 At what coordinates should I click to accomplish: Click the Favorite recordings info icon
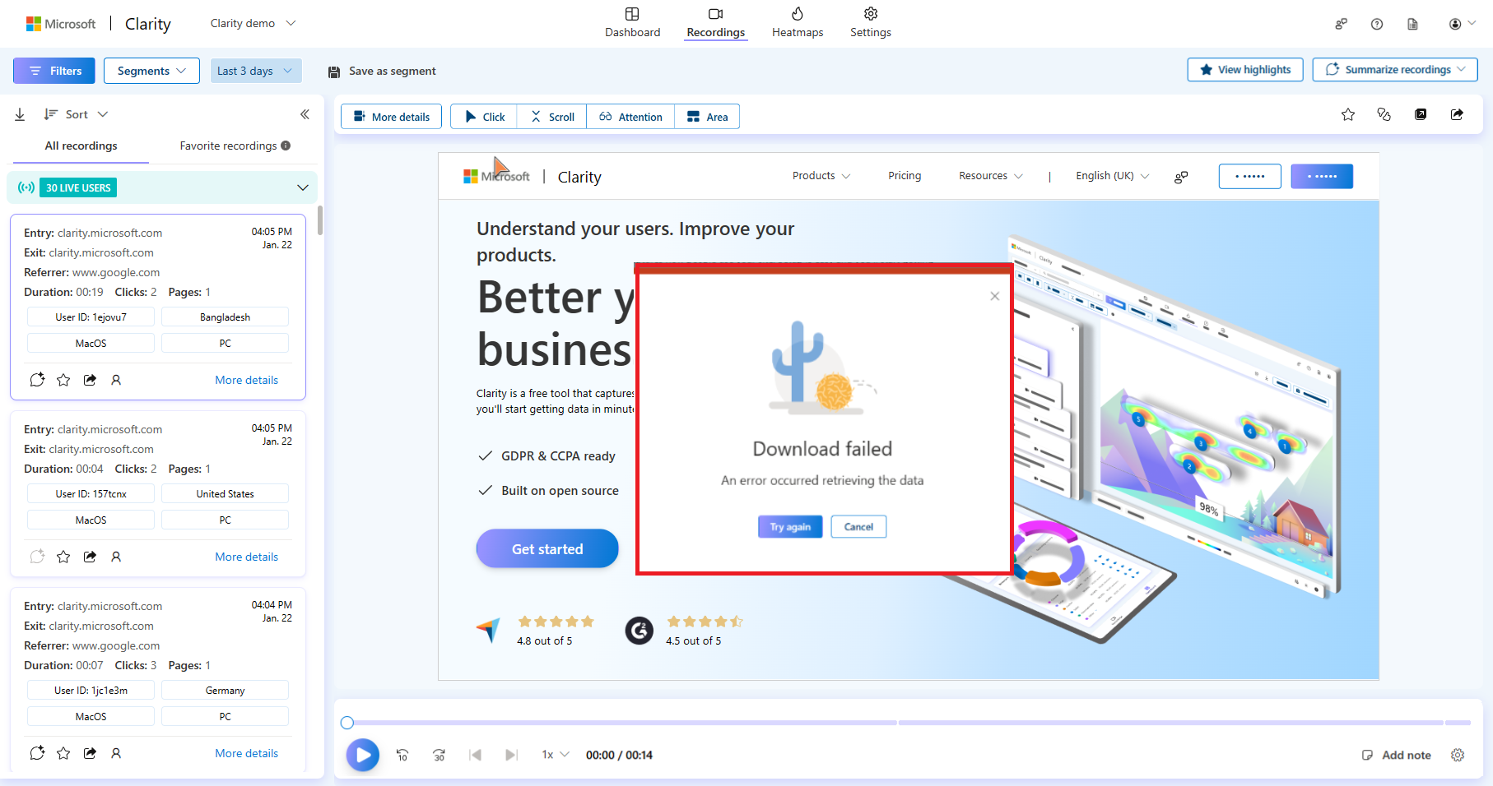pyautogui.click(x=286, y=146)
